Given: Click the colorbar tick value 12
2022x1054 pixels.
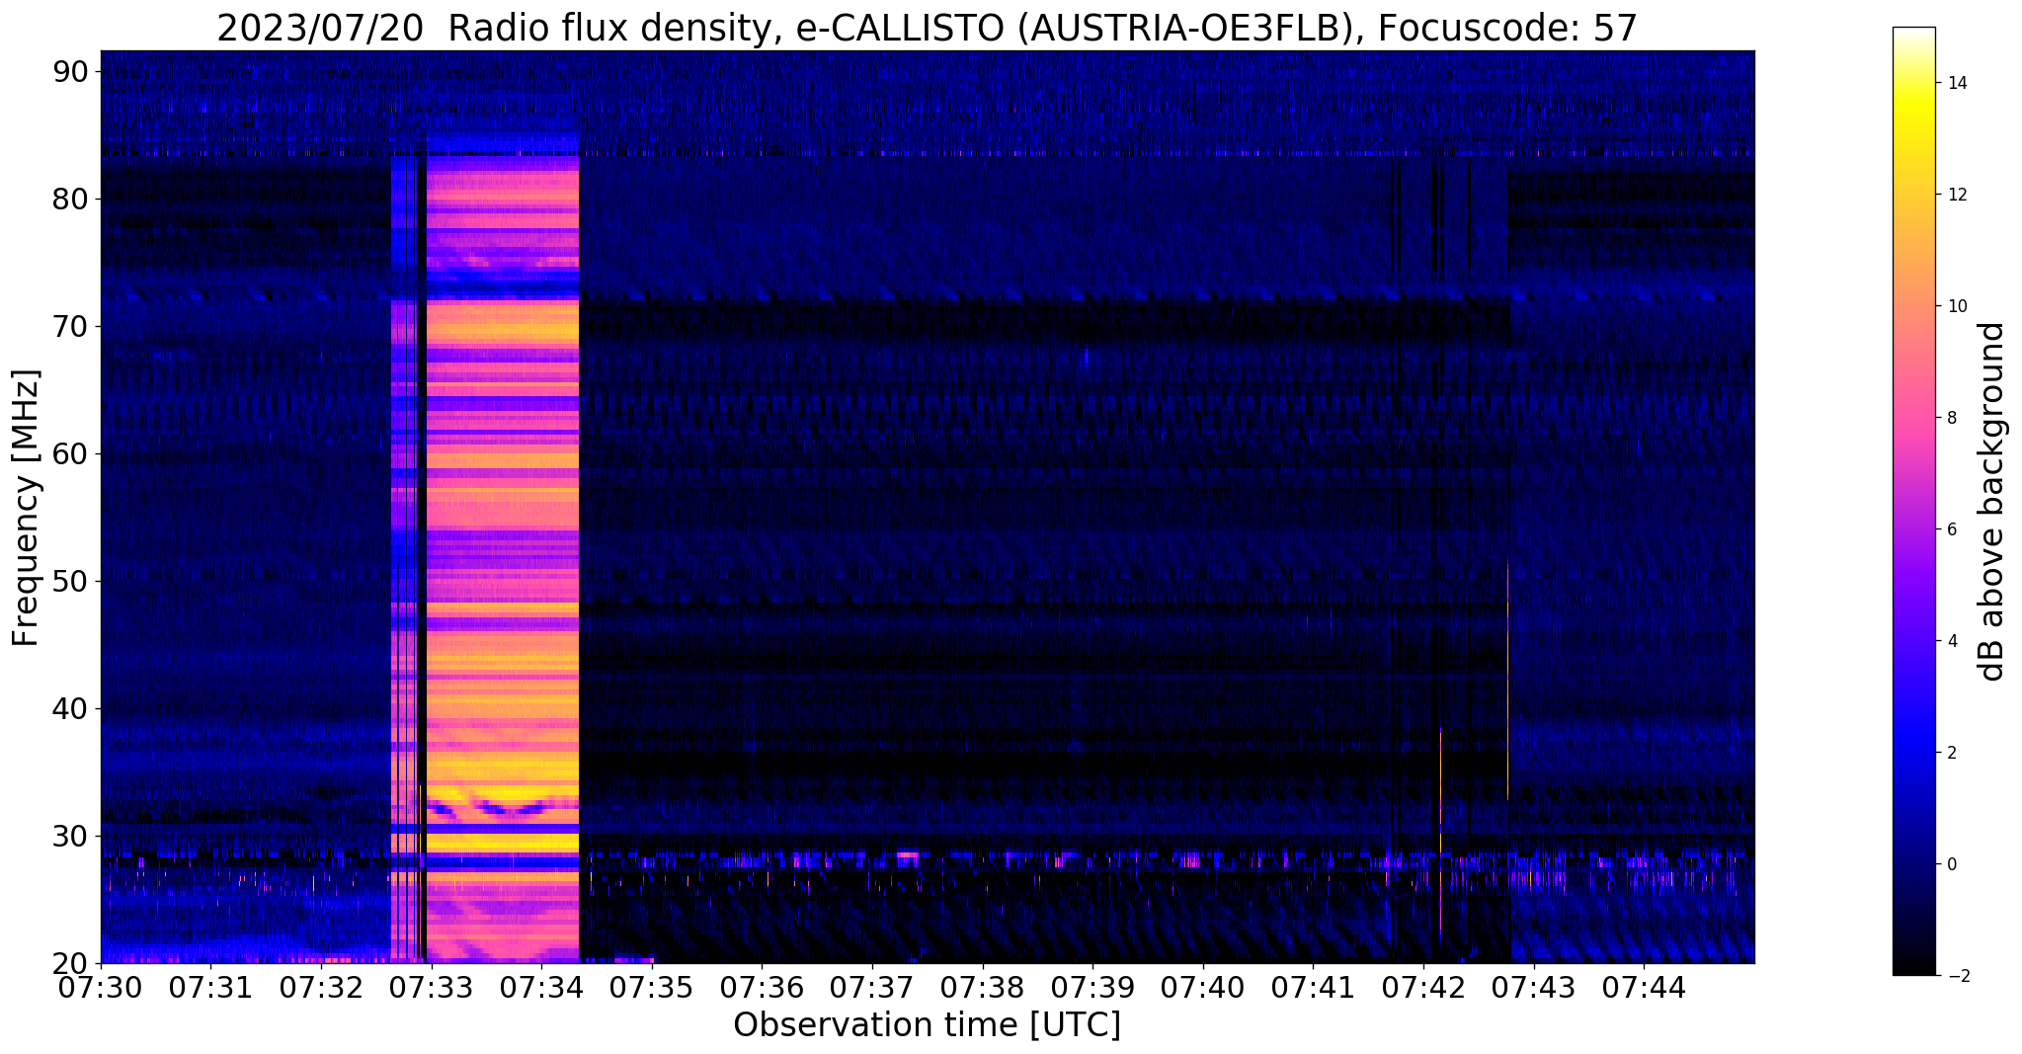Looking at the screenshot, I should 1956,195.
